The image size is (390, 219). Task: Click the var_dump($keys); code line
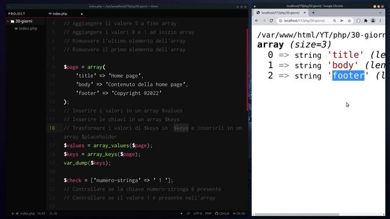click(x=87, y=163)
